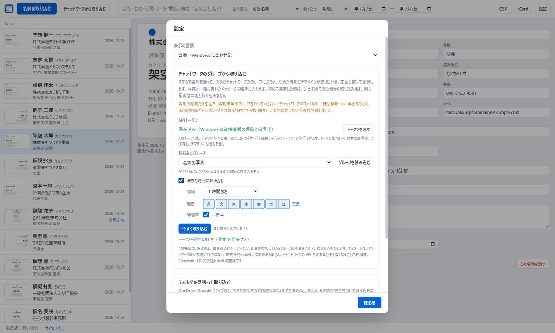Toggle the 月 weekday button
This screenshot has width=555, height=333.
209,203
